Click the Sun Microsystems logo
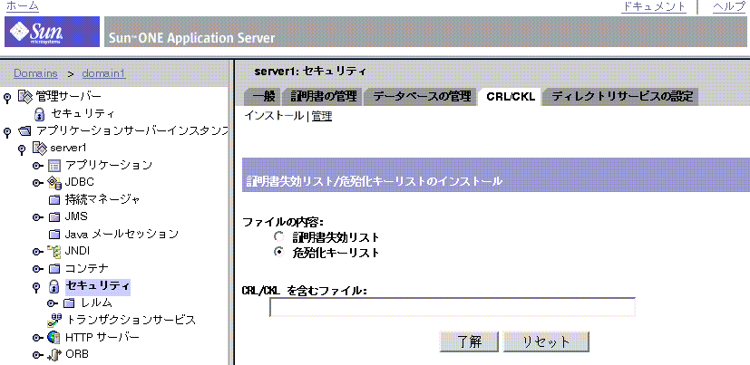The height and width of the screenshot is (365, 750). pyautogui.click(x=52, y=32)
